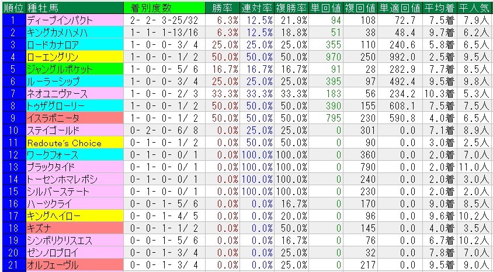Click 平均着 value 10.3着
This screenshot has height=272, width=493.
click(x=439, y=94)
